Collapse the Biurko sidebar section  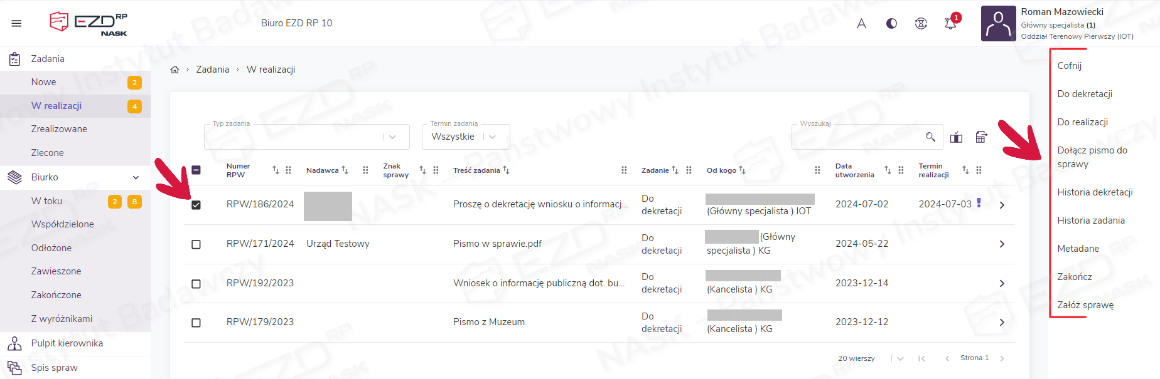[x=136, y=177]
